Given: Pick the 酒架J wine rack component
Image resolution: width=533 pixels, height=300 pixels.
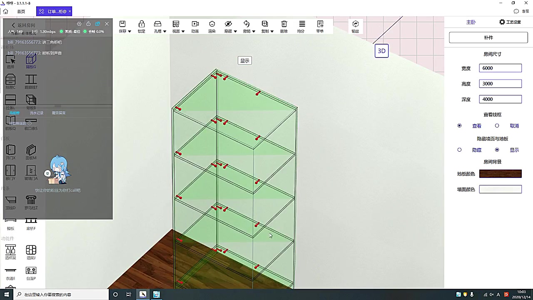Looking at the screenshot, I should (x=31, y=252).
